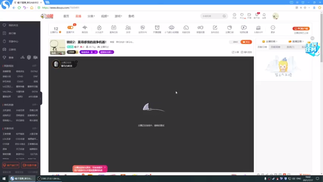Open the 客户端 icon with red badge
This screenshot has height=182, width=323.
[x=257, y=16]
